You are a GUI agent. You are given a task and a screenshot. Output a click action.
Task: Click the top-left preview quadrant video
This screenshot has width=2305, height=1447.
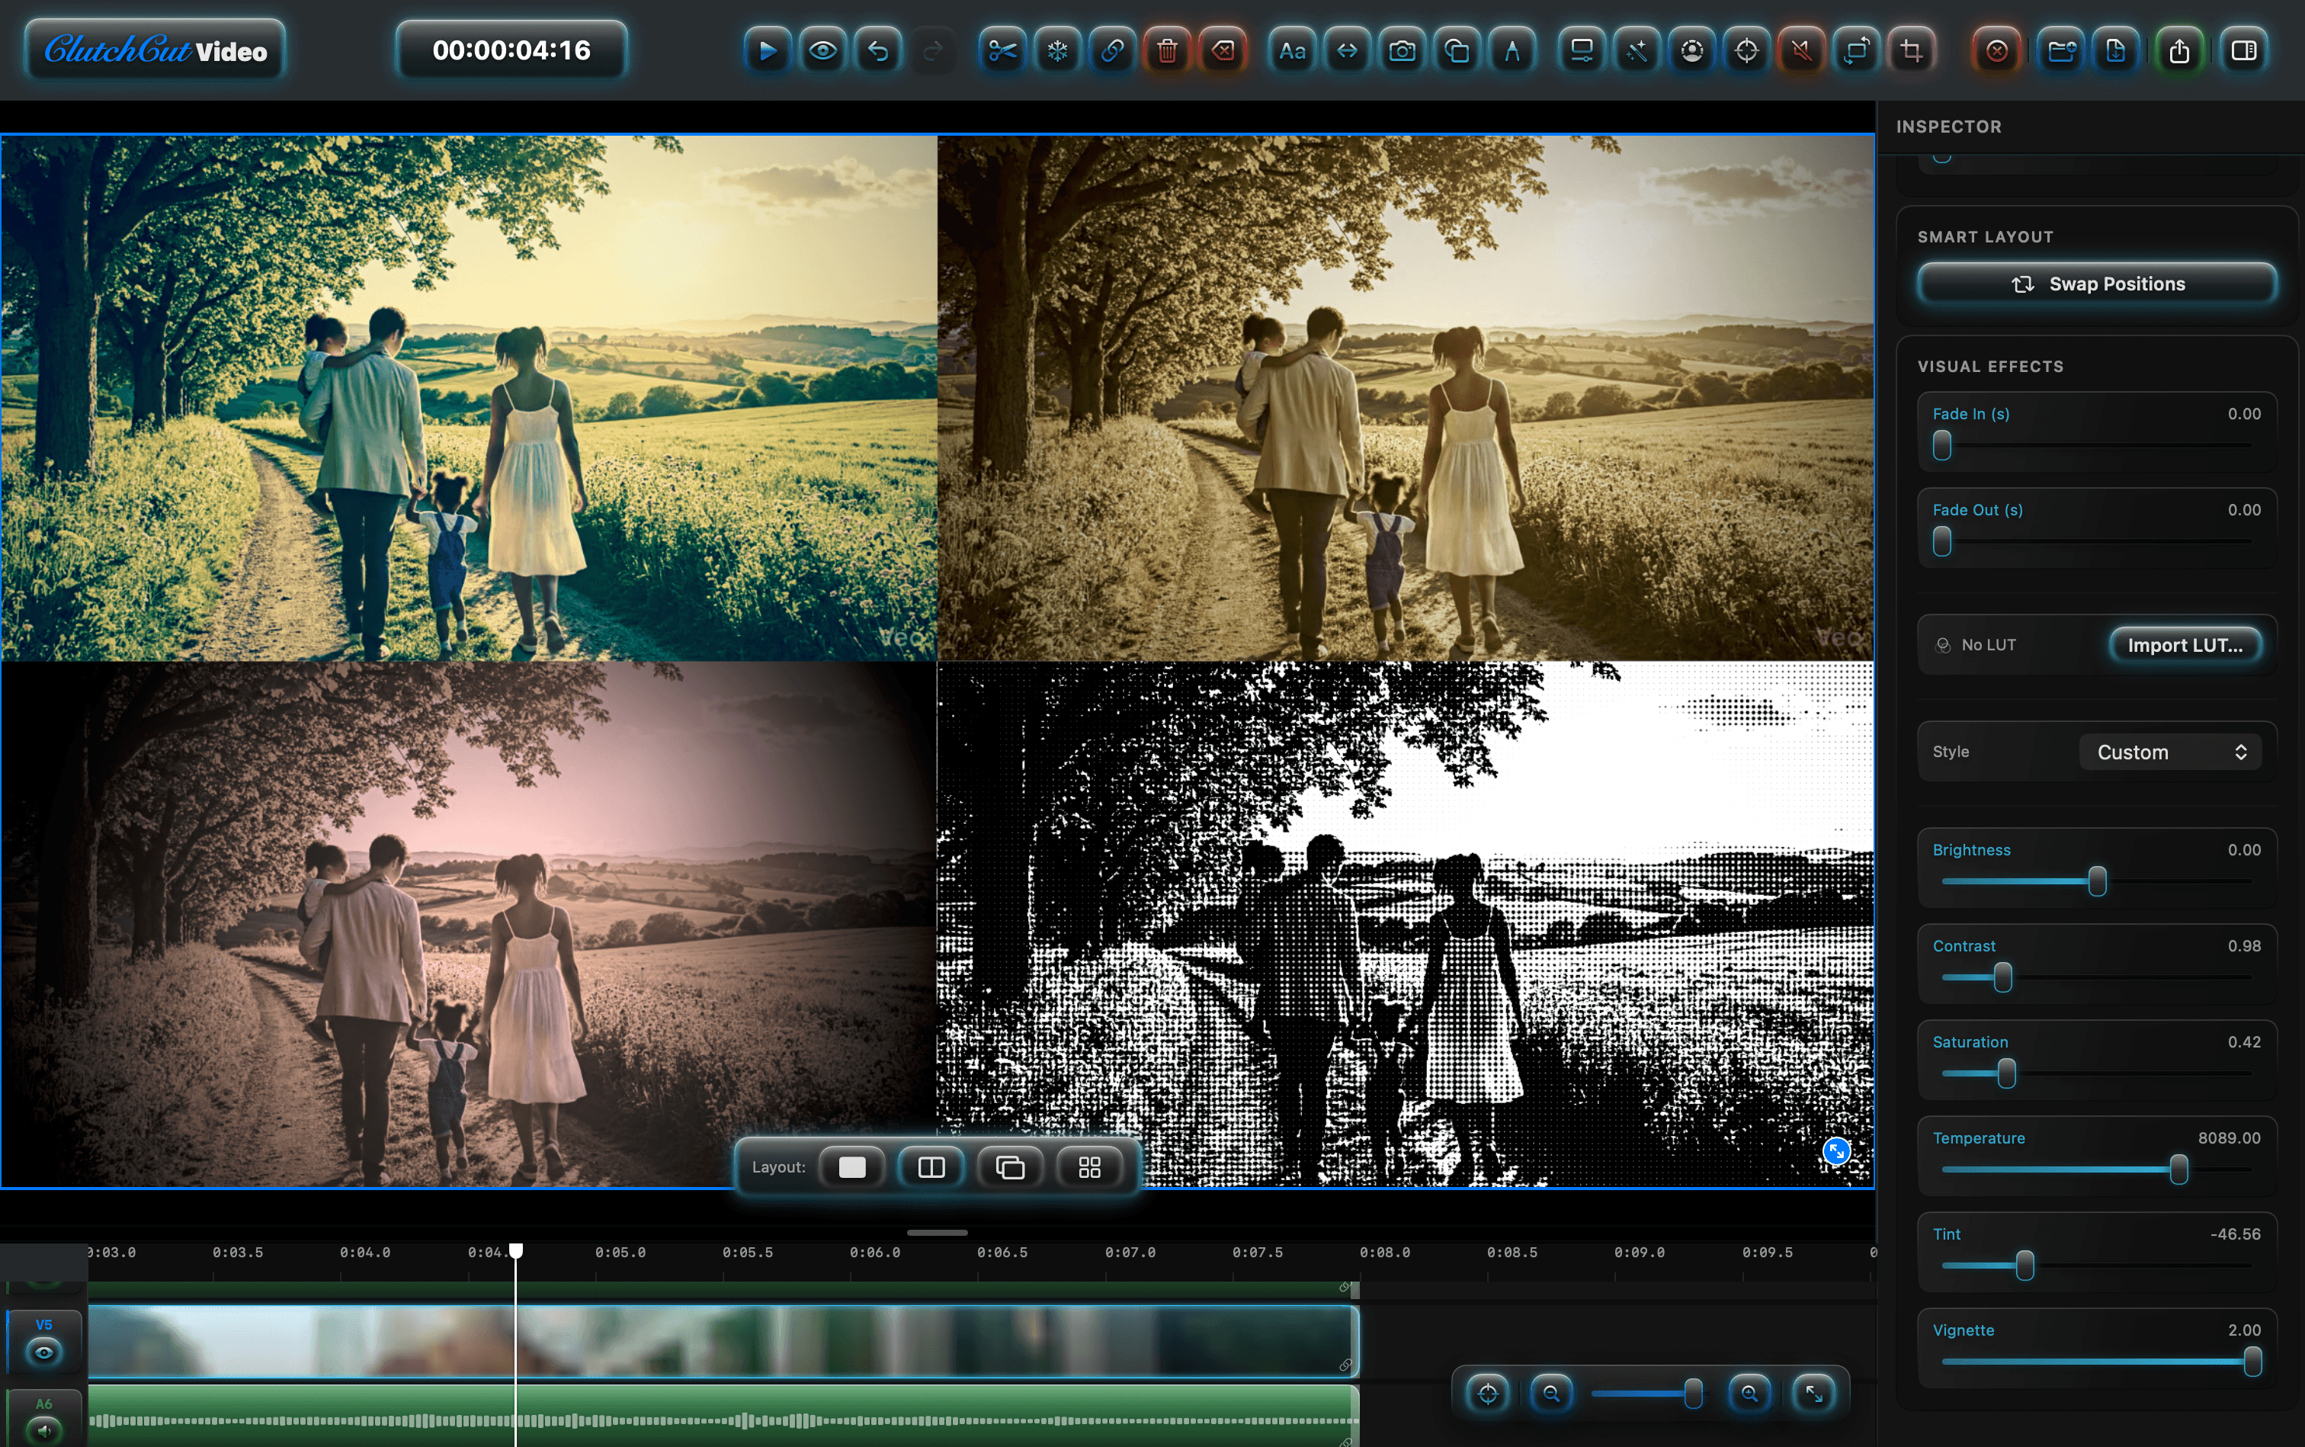click(x=469, y=398)
